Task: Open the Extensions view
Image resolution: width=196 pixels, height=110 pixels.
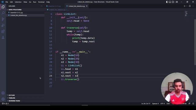Action: (3, 31)
